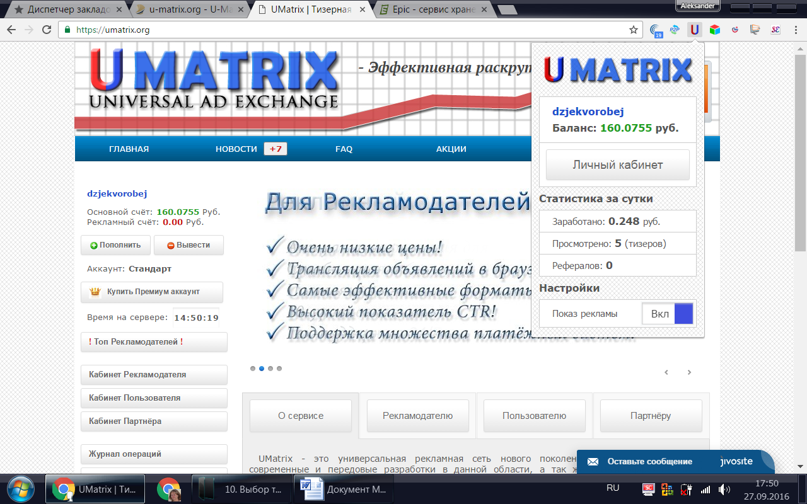
Task: Click the address bar with umatrix.org
Action: (347, 30)
